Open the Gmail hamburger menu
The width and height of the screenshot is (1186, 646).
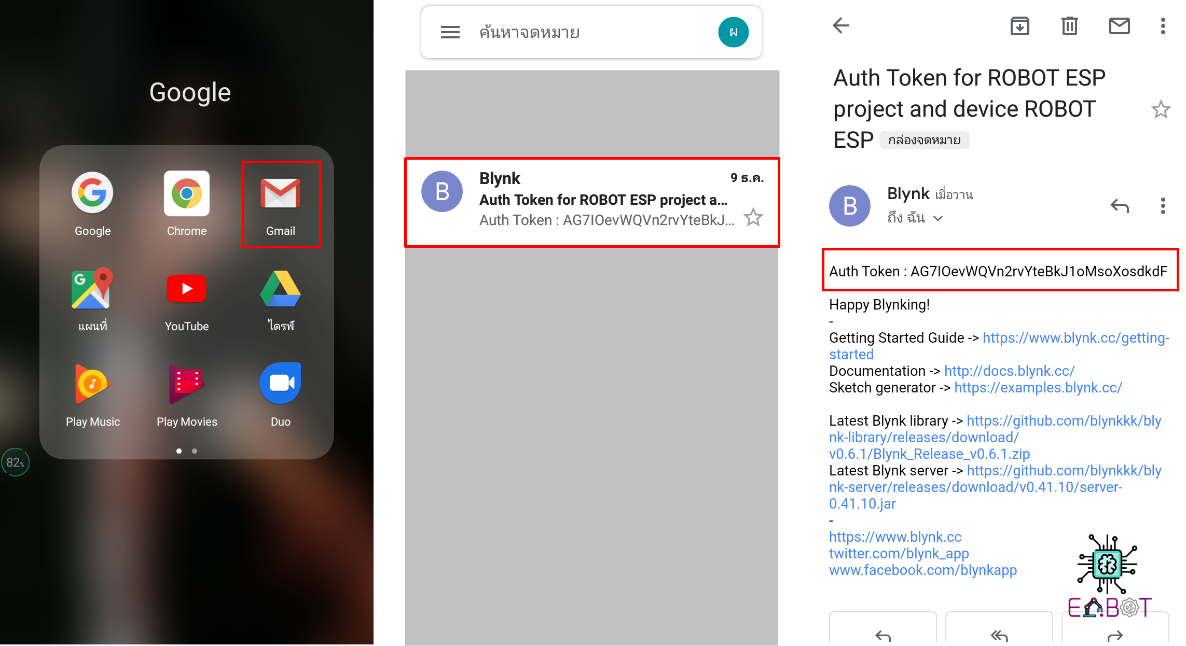pyautogui.click(x=450, y=32)
